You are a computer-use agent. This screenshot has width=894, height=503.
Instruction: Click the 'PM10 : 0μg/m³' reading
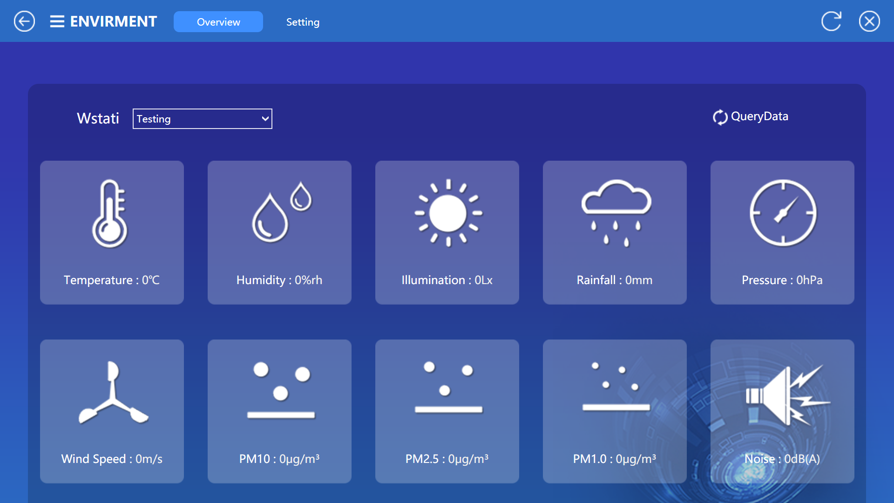(279, 459)
